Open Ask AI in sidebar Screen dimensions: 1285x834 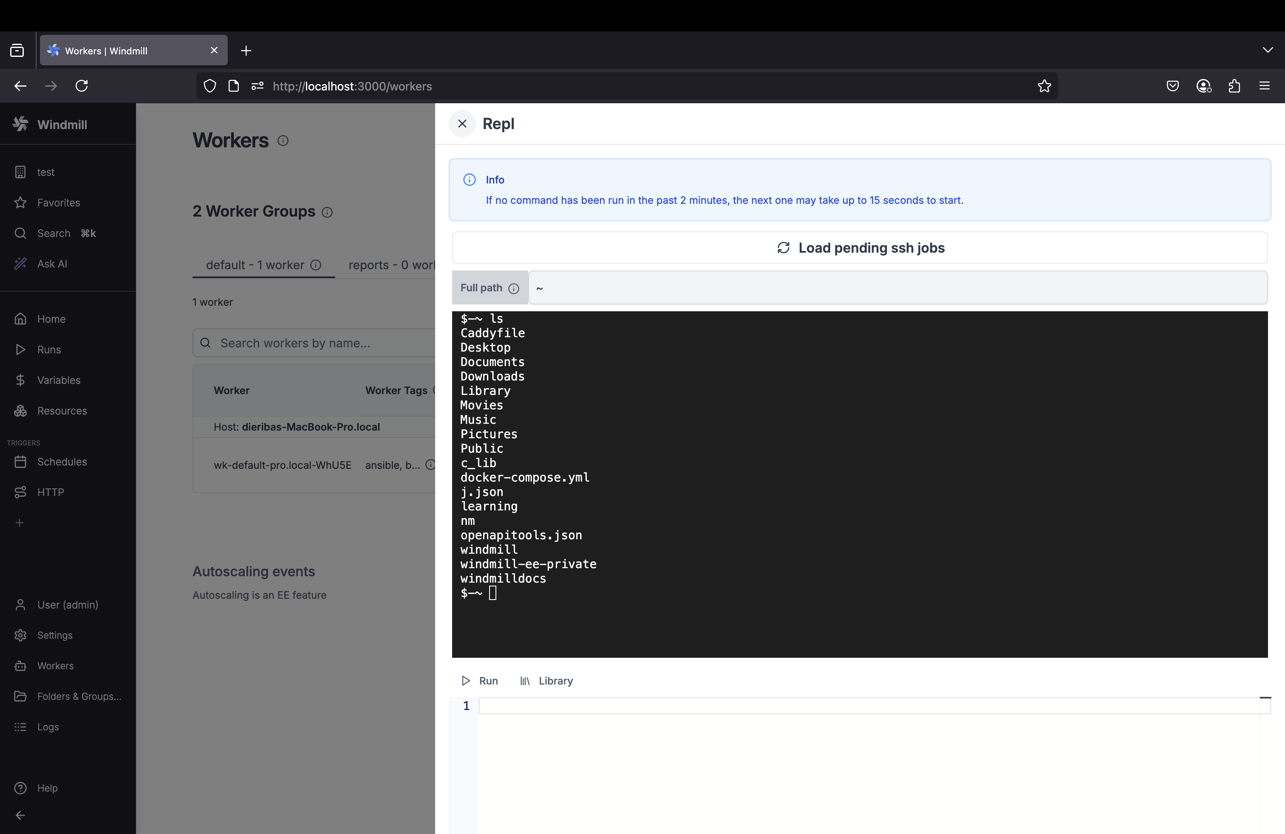point(52,264)
